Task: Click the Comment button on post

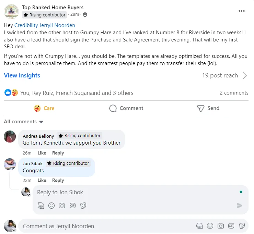Action: 126,108
